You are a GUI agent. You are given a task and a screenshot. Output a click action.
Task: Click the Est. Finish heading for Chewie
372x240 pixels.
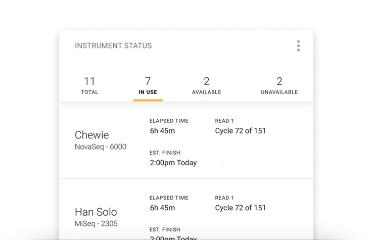coord(165,153)
